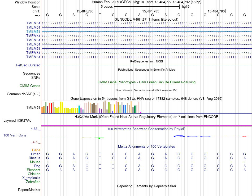The image size is (252, 196).
Task: Click Short Genetic Variants from dbSNP title
Action: pyautogui.click(x=146, y=90)
